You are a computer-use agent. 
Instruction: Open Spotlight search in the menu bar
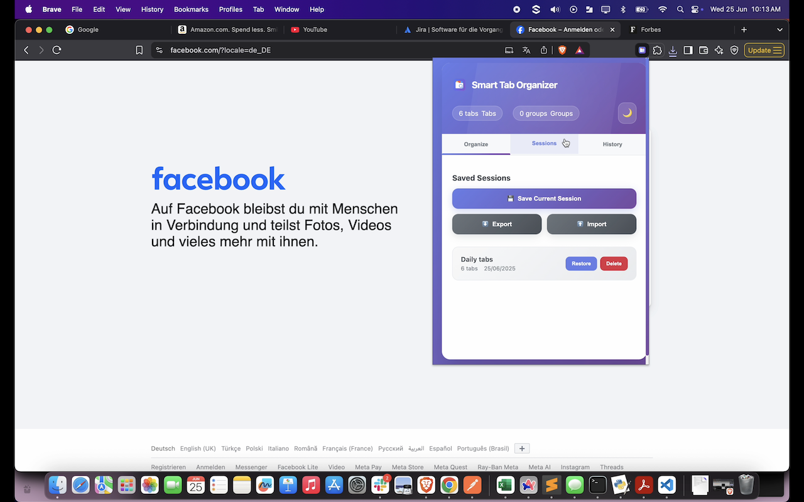coord(680,9)
